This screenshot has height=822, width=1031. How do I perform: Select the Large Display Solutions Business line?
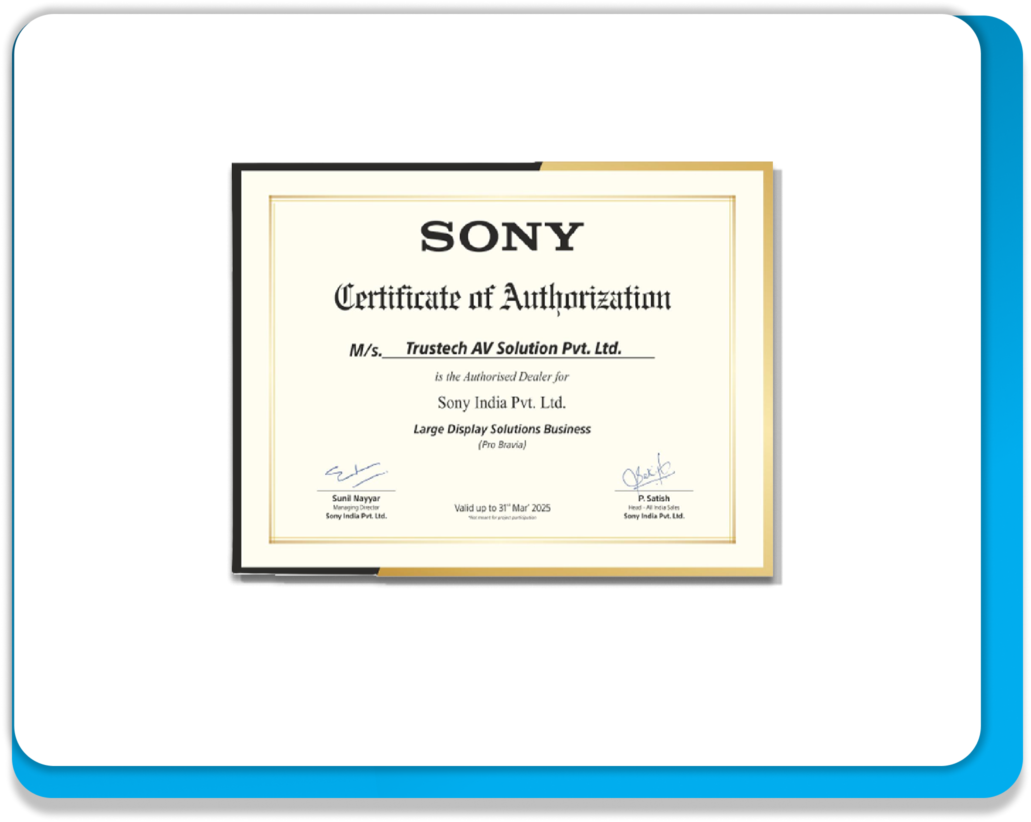pos(502,428)
